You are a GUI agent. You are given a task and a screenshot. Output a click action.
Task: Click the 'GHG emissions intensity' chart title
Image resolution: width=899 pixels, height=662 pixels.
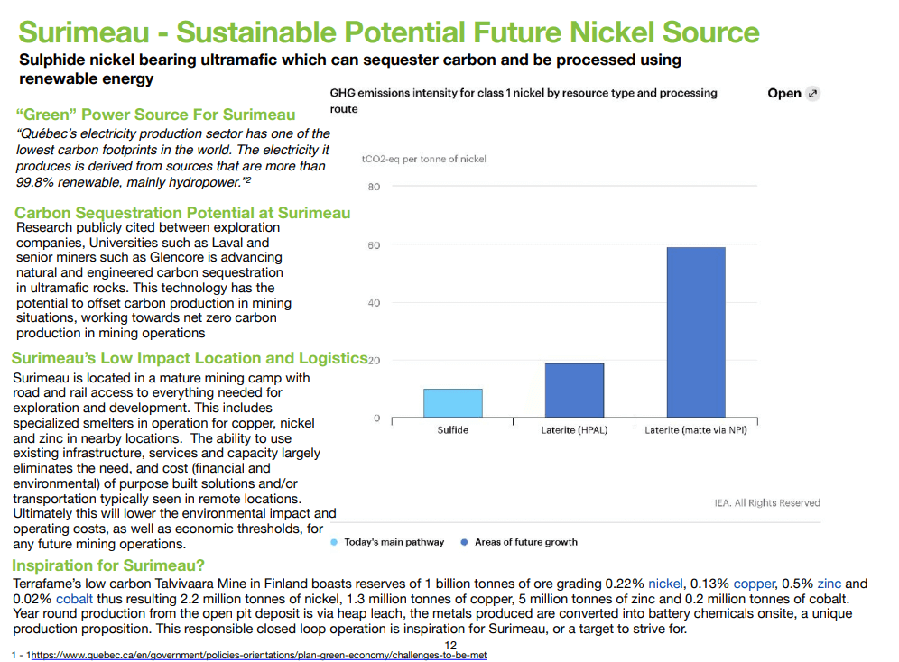click(x=524, y=101)
